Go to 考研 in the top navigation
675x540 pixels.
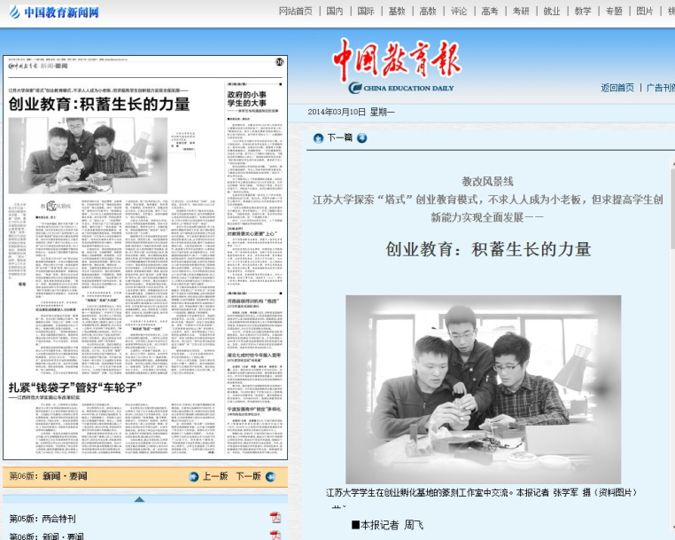tap(521, 12)
